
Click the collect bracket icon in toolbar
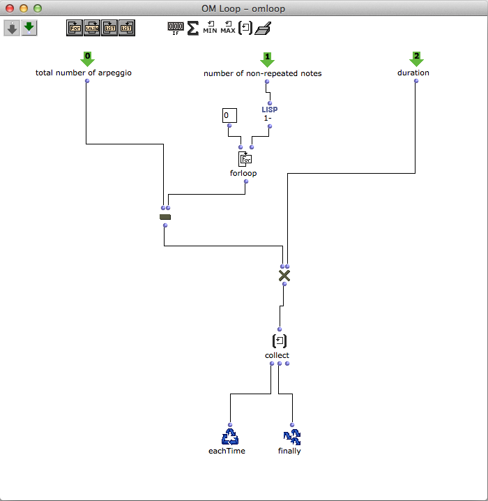[245, 28]
